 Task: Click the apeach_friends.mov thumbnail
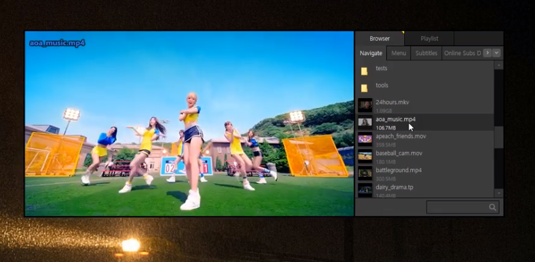pos(365,139)
